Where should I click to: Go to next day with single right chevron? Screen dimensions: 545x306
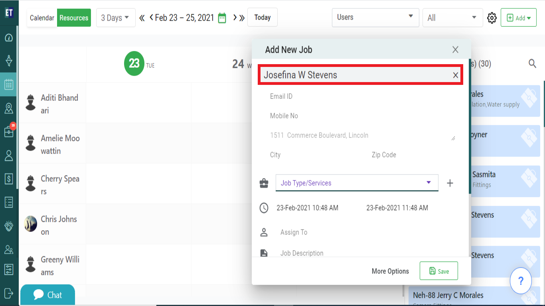(x=235, y=18)
